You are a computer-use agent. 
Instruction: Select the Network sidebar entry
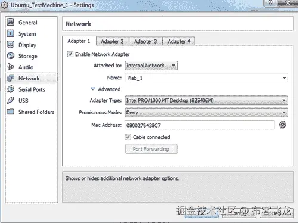coord(32,78)
